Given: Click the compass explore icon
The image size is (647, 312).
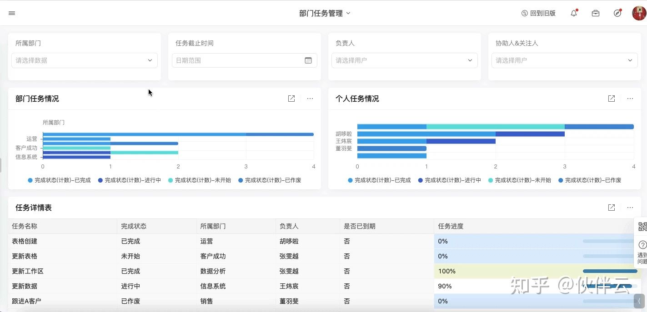Looking at the screenshot, I should (x=617, y=13).
